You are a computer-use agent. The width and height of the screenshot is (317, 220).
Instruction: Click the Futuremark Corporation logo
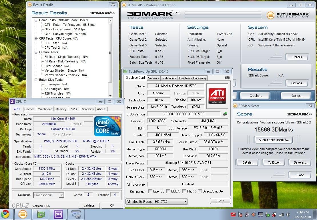point(288,15)
